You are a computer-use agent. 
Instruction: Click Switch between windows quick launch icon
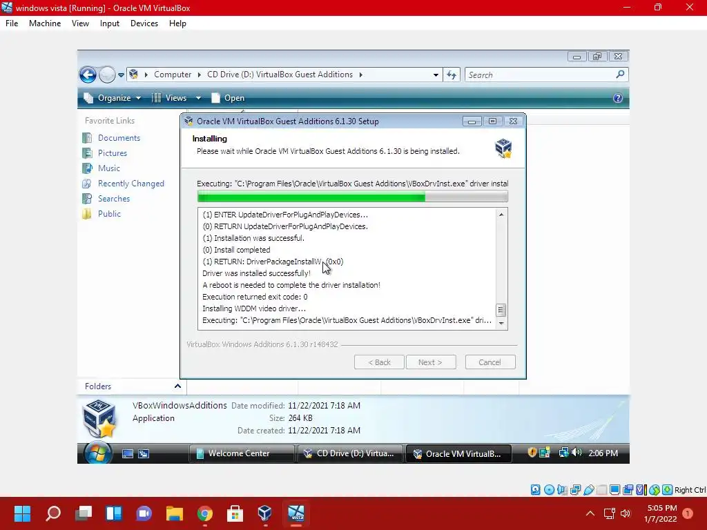click(x=144, y=454)
